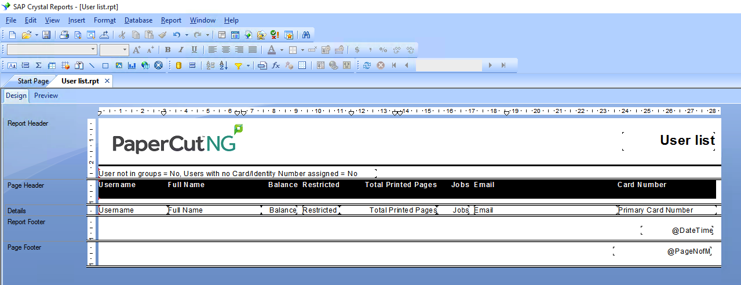
Task: Expand the Select Expert filter dropdown arrow
Action: coord(248,65)
